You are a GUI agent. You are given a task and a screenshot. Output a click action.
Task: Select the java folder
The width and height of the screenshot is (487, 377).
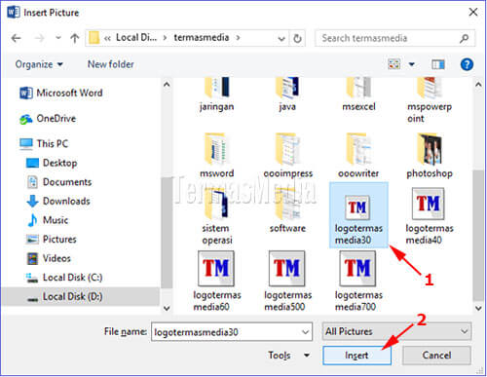287,94
